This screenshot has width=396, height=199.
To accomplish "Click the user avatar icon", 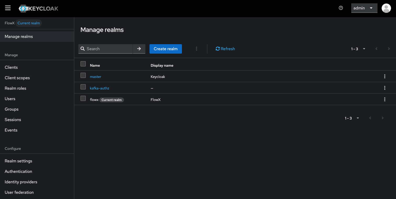I will click(386, 8).
